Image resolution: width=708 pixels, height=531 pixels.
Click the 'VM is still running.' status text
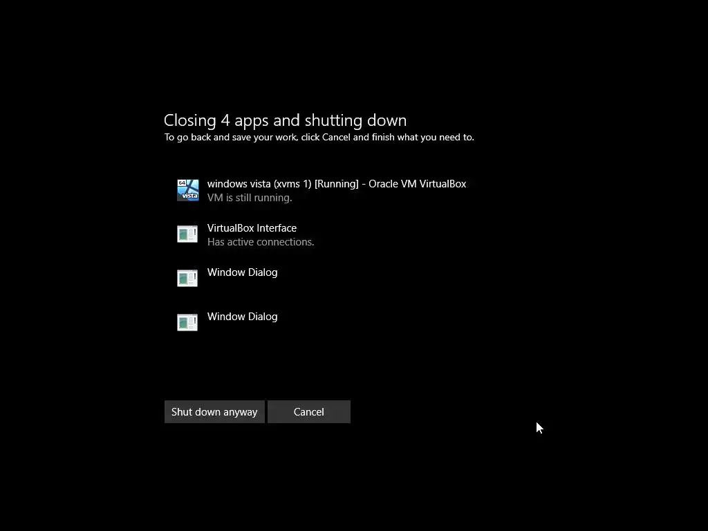tap(250, 198)
